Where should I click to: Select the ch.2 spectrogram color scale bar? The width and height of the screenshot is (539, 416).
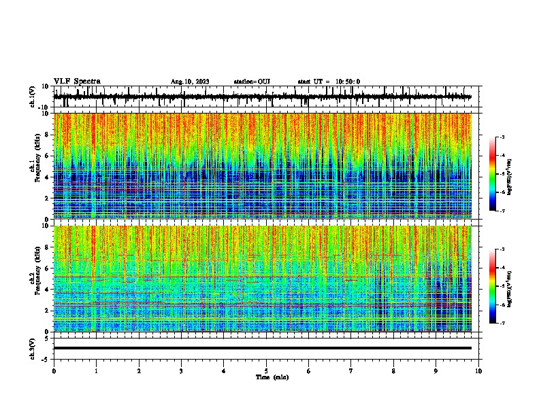(x=493, y=286)
